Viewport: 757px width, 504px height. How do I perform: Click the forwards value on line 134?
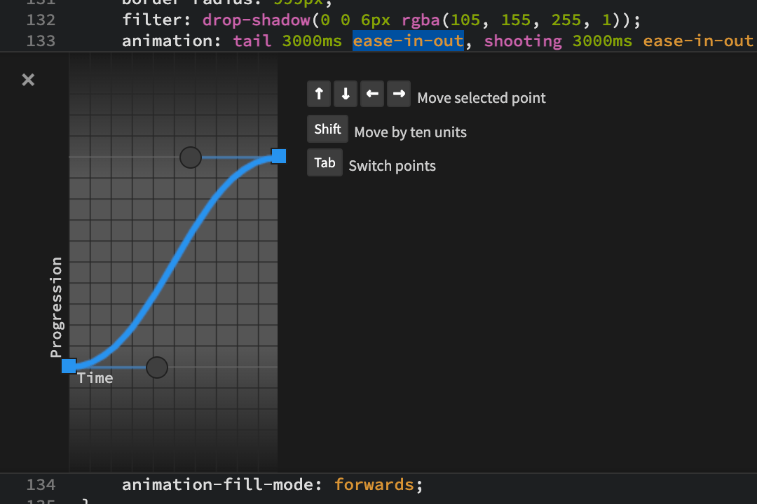(x=374, y=484)
